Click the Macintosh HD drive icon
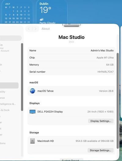 [32, 141]
